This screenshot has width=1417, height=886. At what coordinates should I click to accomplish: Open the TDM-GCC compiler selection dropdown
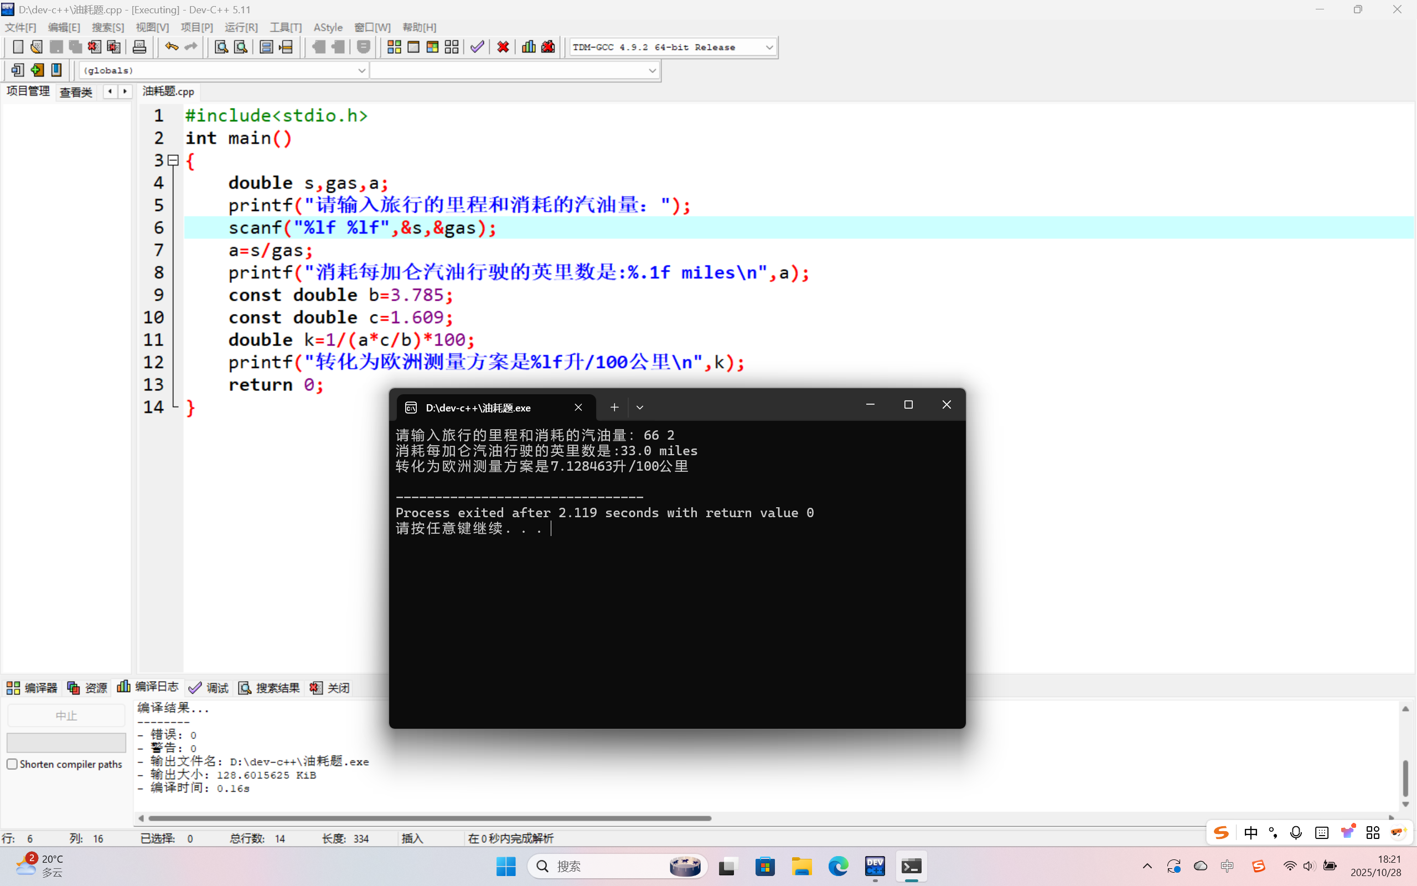pyautogui.click(x=769, y=48)
